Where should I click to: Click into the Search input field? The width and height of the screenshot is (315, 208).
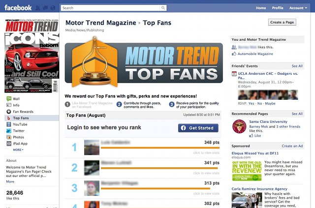point(110,8)
